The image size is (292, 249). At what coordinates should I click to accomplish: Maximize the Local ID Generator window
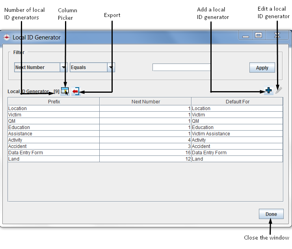pos(259,36)
